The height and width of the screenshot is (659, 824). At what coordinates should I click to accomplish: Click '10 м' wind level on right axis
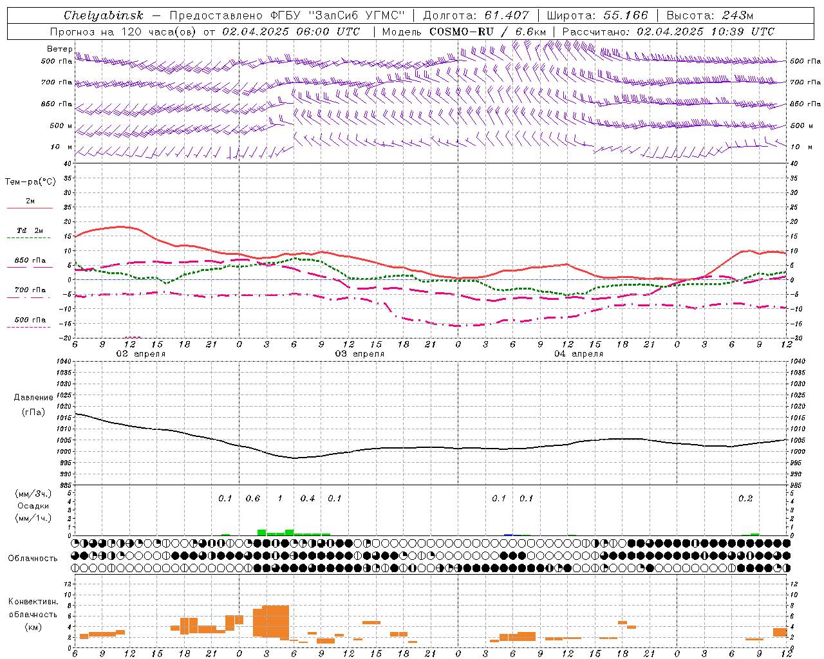point(800,147)
